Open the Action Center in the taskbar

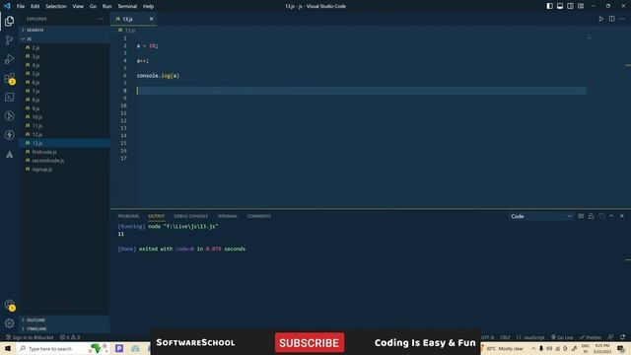(621, 348)
